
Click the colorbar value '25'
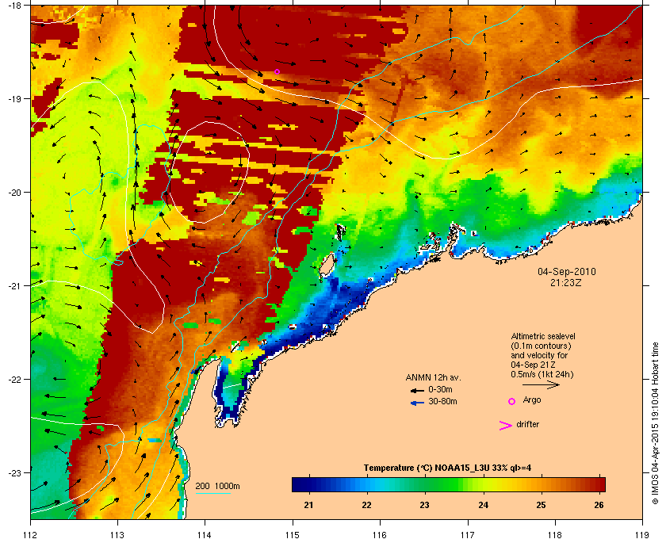[x=540, y=505]
